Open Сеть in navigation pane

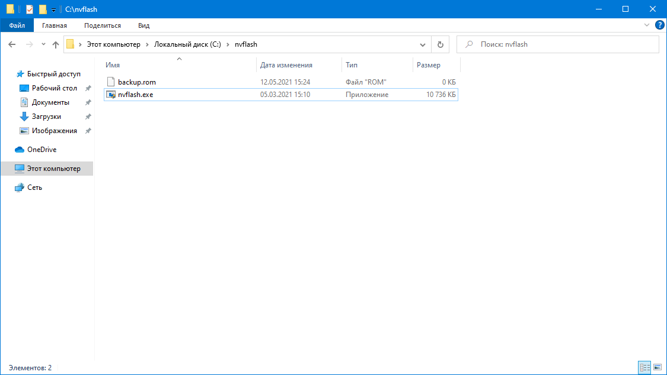tap(34, 187)
